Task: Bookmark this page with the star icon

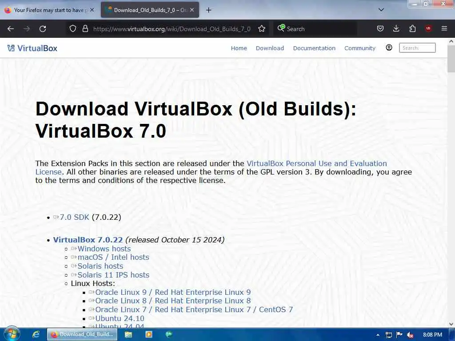Action: pos(262,28)
